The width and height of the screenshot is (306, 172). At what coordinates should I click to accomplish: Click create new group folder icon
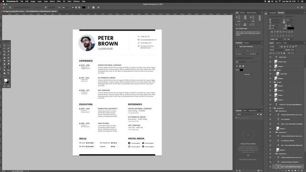295,171
